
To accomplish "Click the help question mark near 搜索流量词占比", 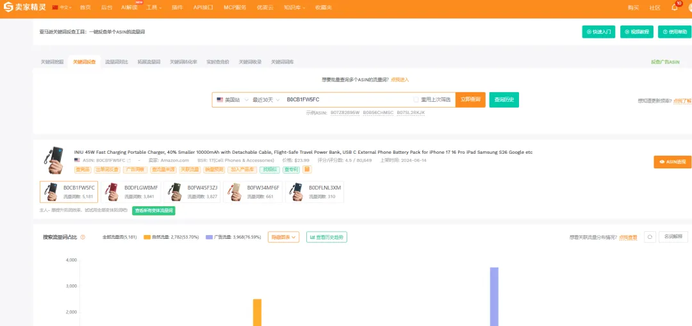I will pos(83,238).
